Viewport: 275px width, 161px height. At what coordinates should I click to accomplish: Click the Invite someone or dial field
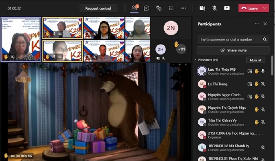pos(229,39)
